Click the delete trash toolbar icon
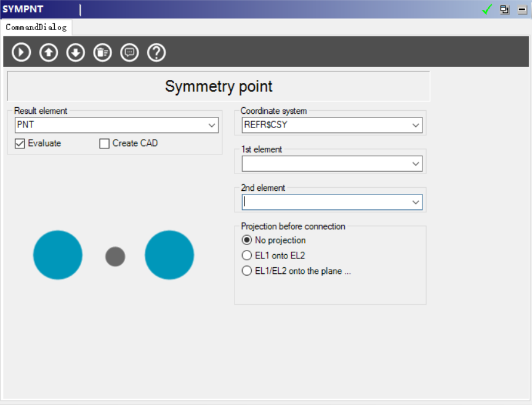Viewport: 532px width, 405px height. (102, 52)
